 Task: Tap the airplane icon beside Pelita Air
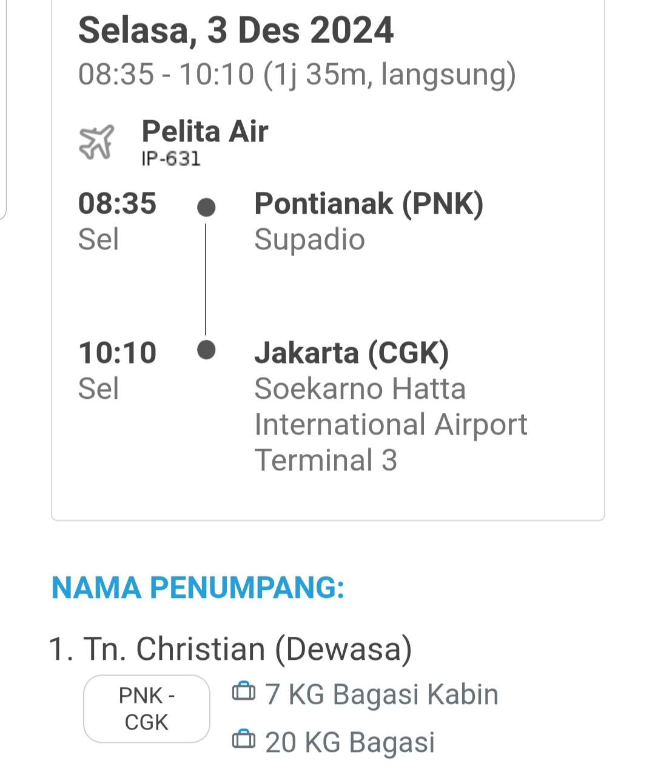click(96, 142)
